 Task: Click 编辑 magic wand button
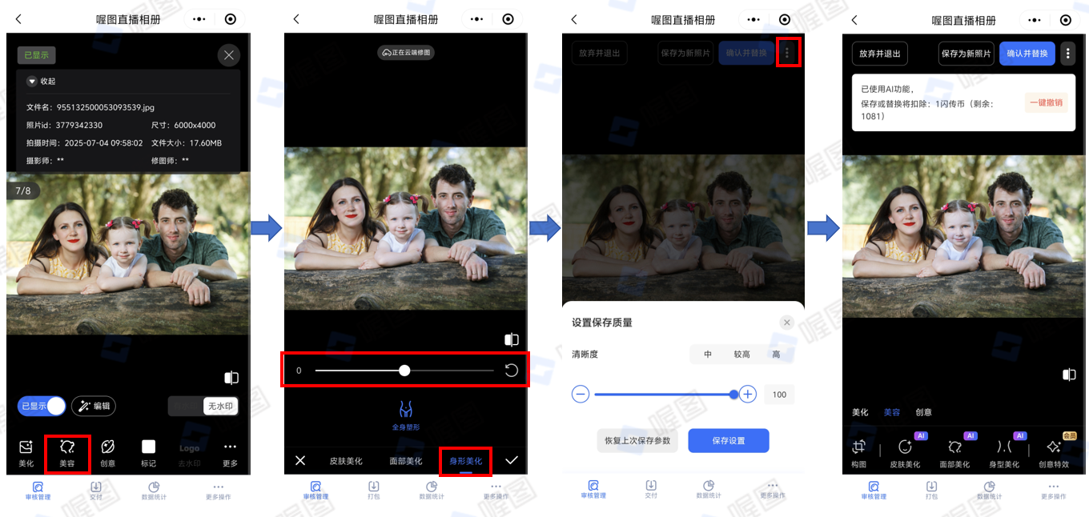click(94, 406)
